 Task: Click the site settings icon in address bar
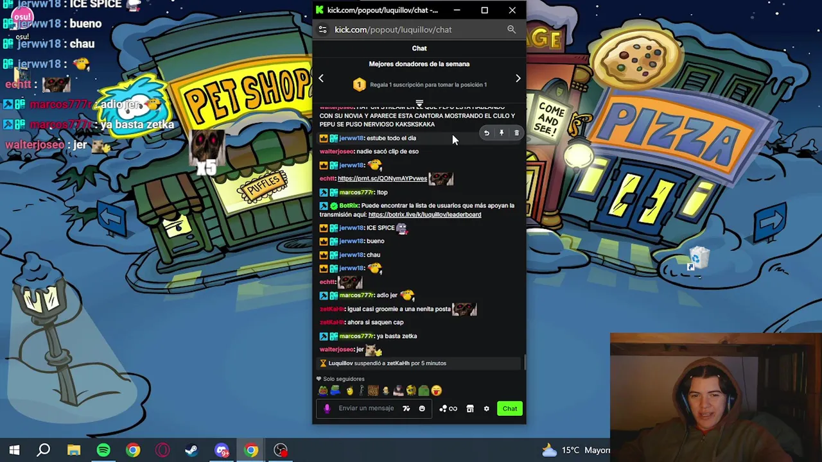[322, 30]
